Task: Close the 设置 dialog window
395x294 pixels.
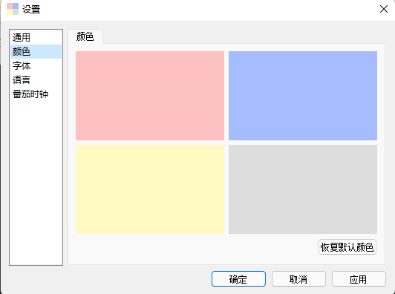Action: 383,9
